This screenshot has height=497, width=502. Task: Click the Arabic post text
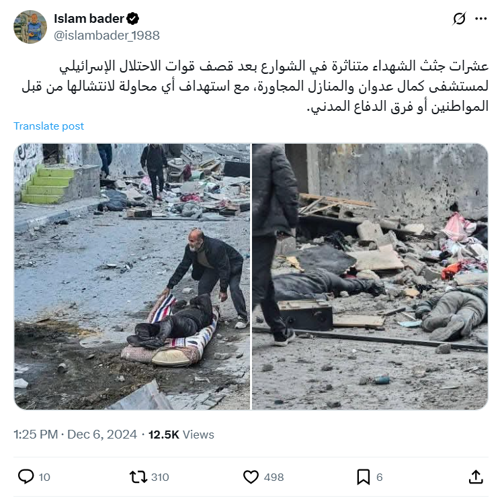pos(255,86)
